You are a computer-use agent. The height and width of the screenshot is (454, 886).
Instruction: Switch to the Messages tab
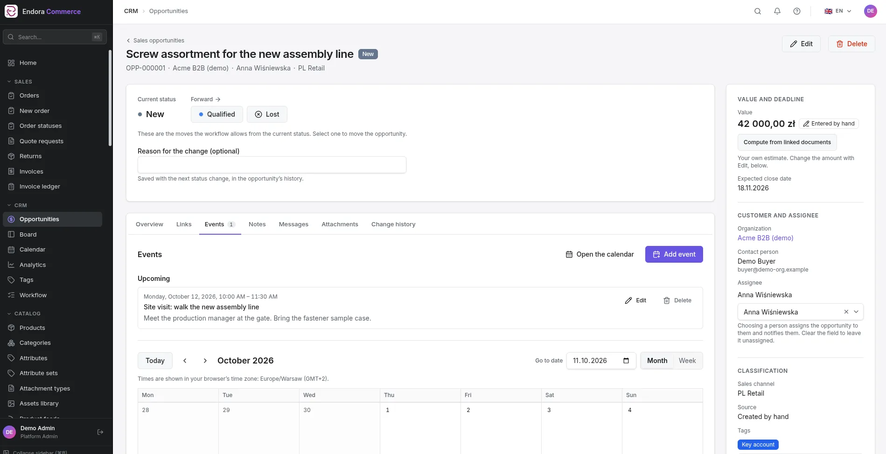293,224
